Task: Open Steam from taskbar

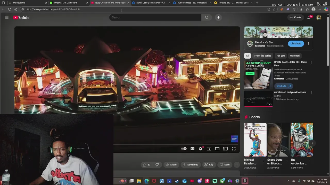Action: 177,181
